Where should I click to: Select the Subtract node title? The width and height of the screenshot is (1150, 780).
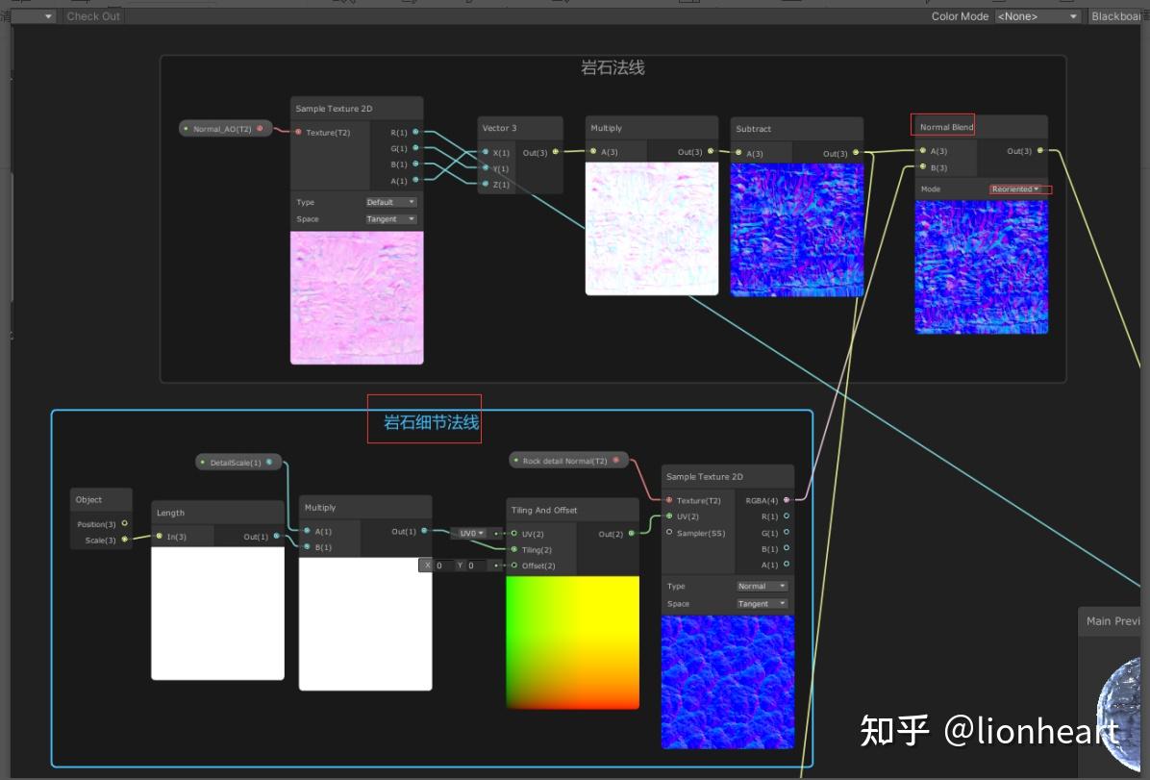pyautogui.click(x=753, y=129)
